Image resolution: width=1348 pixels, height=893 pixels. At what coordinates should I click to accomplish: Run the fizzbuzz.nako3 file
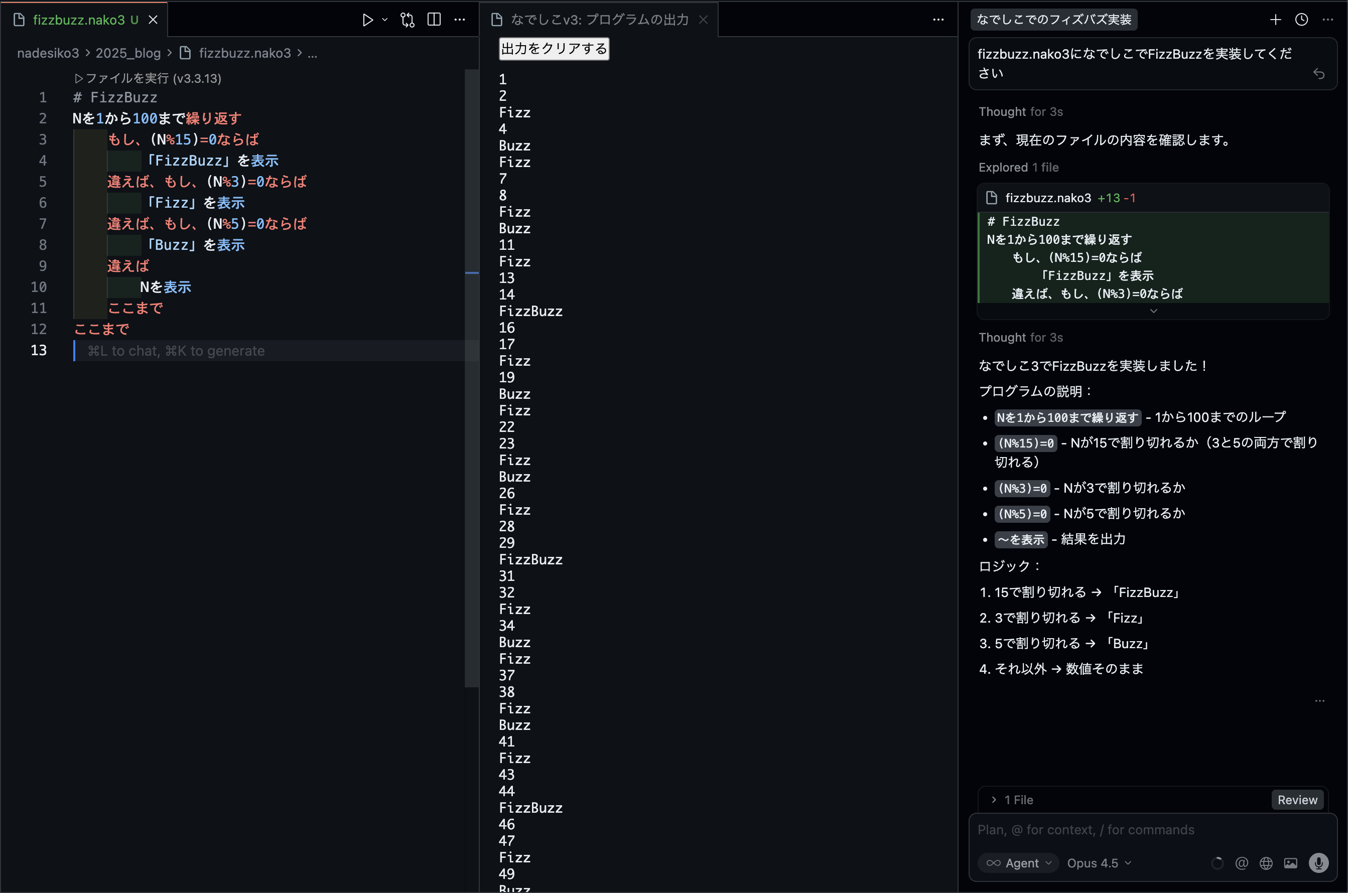pos(367,19)
